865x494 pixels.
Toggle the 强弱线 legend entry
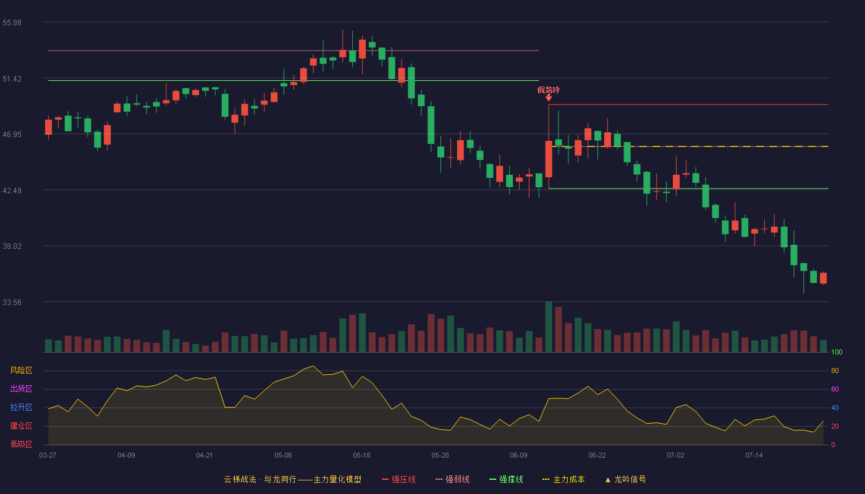click(x=452, y=479)
